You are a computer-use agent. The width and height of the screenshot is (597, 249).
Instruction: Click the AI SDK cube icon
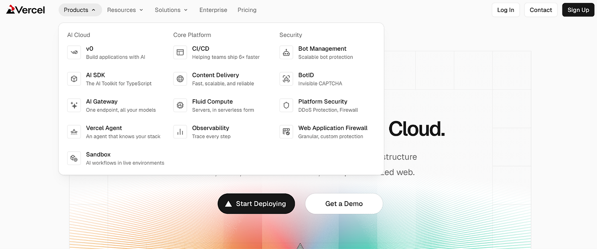click(x=74, y=79)
